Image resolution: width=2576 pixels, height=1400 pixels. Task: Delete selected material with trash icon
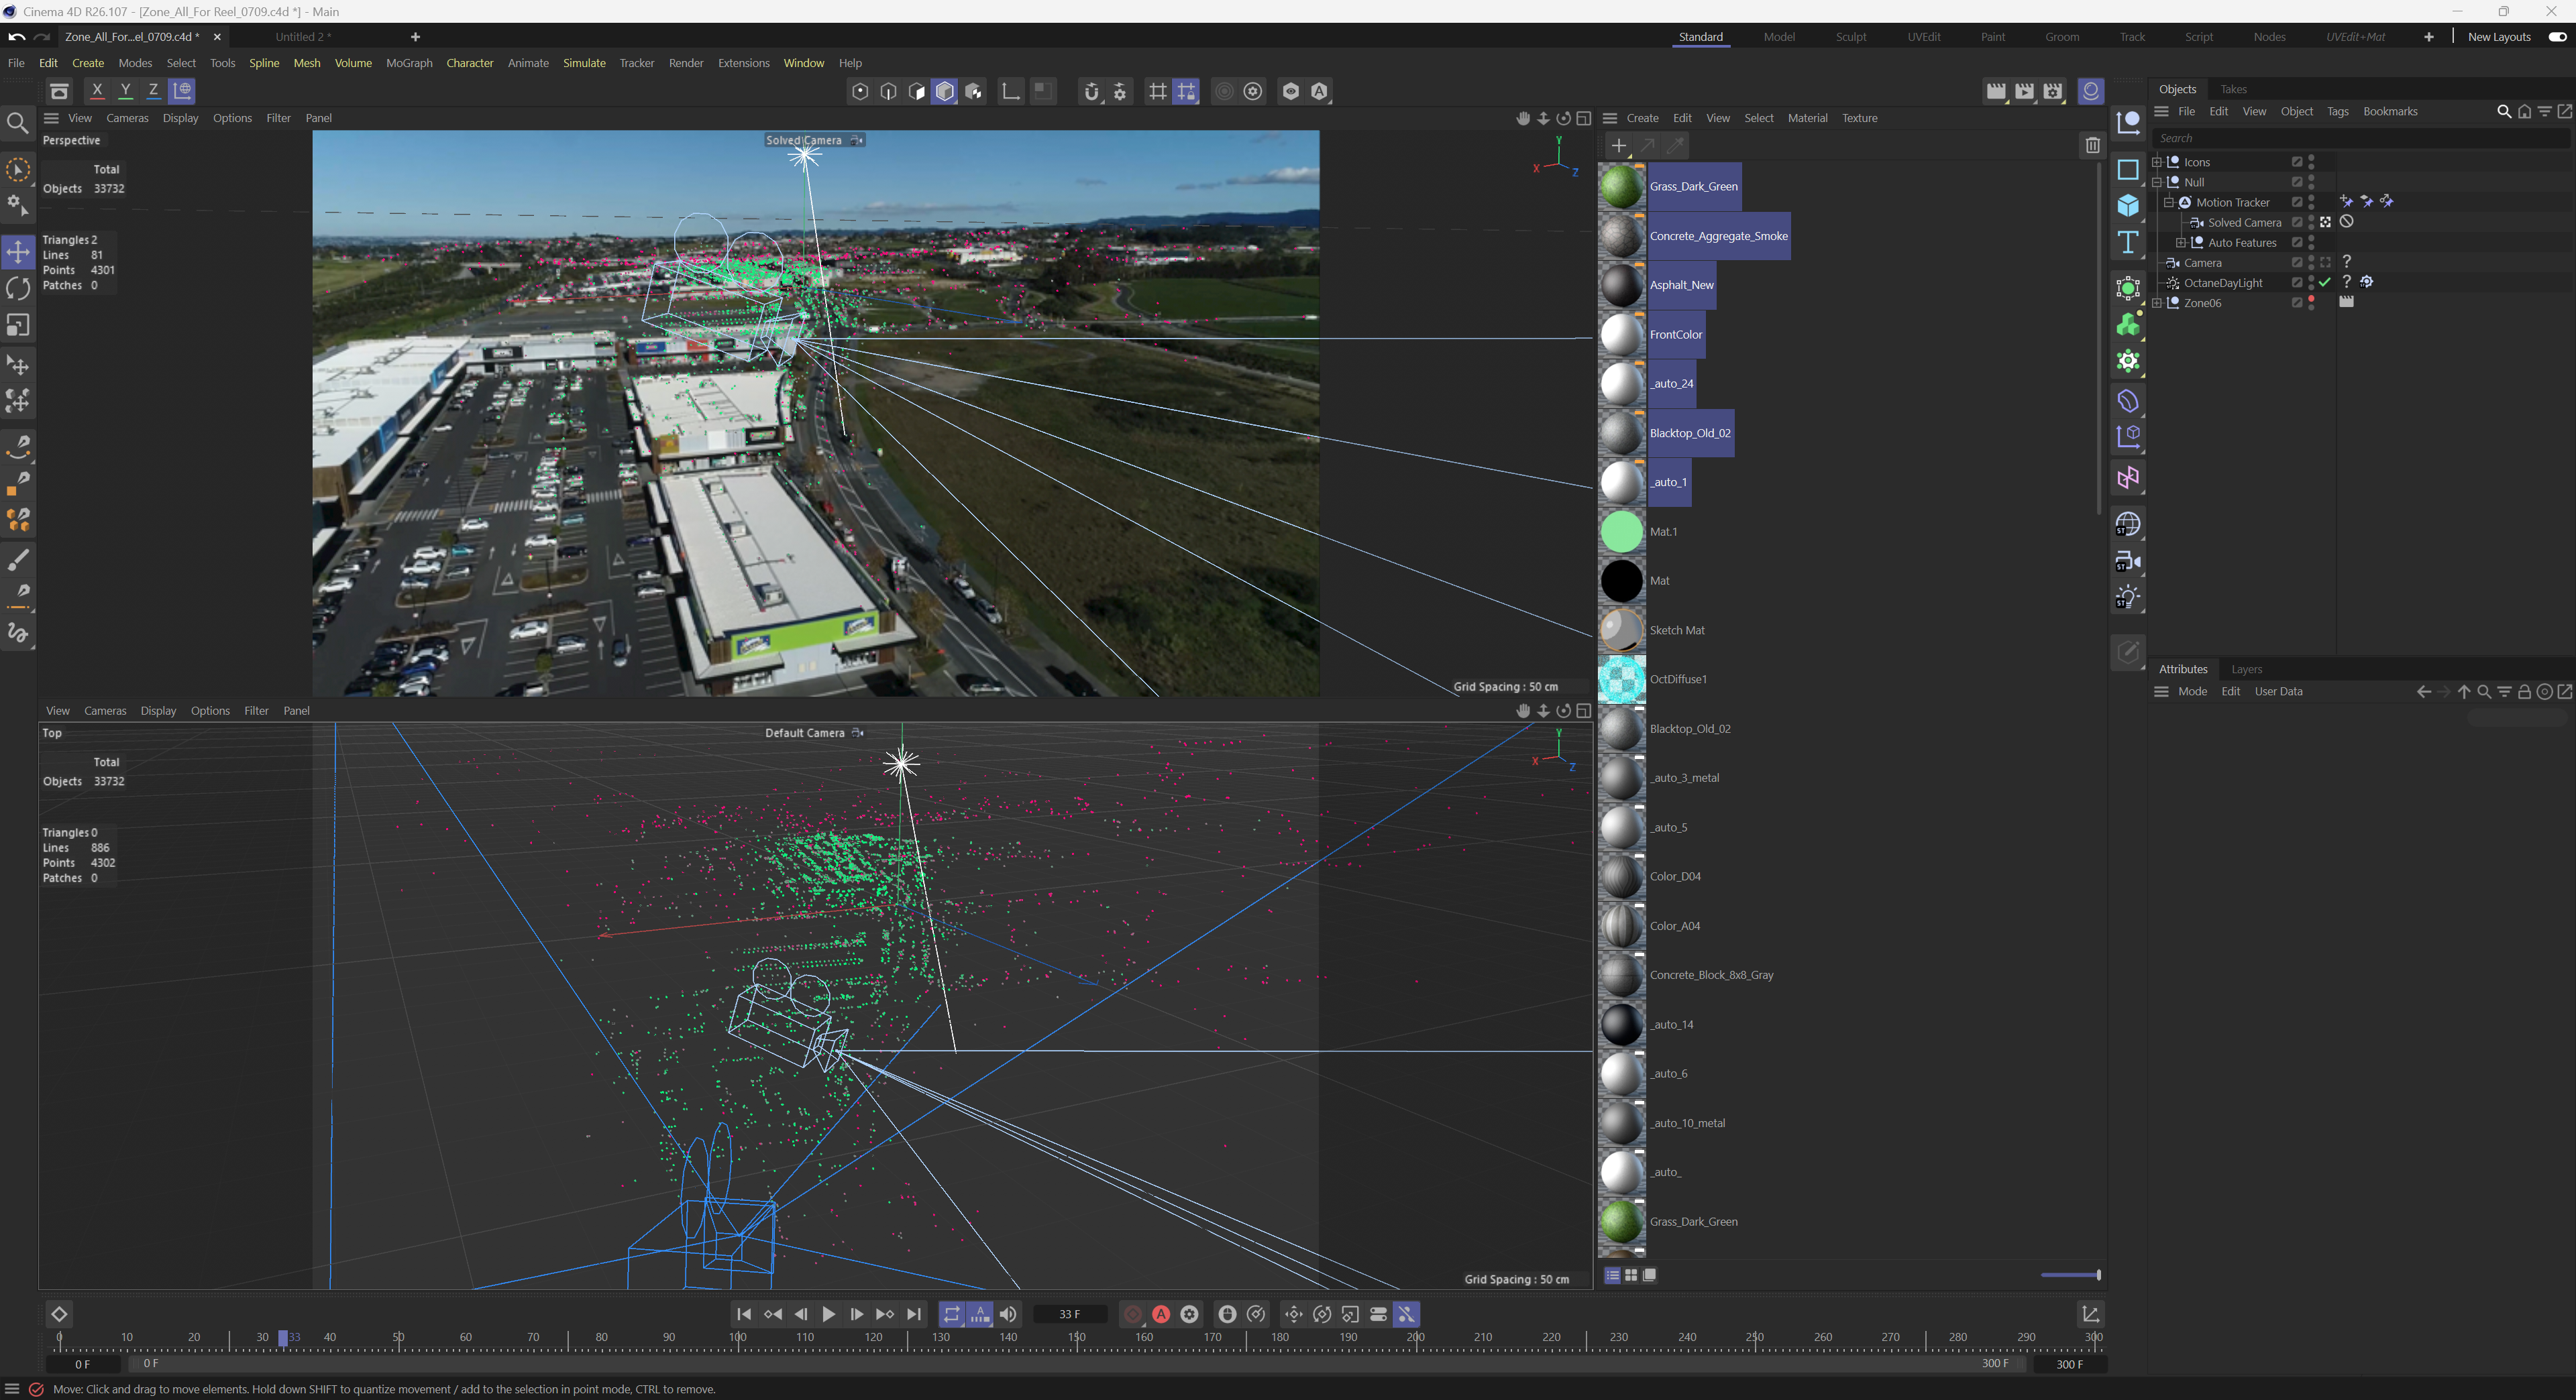2092,146
